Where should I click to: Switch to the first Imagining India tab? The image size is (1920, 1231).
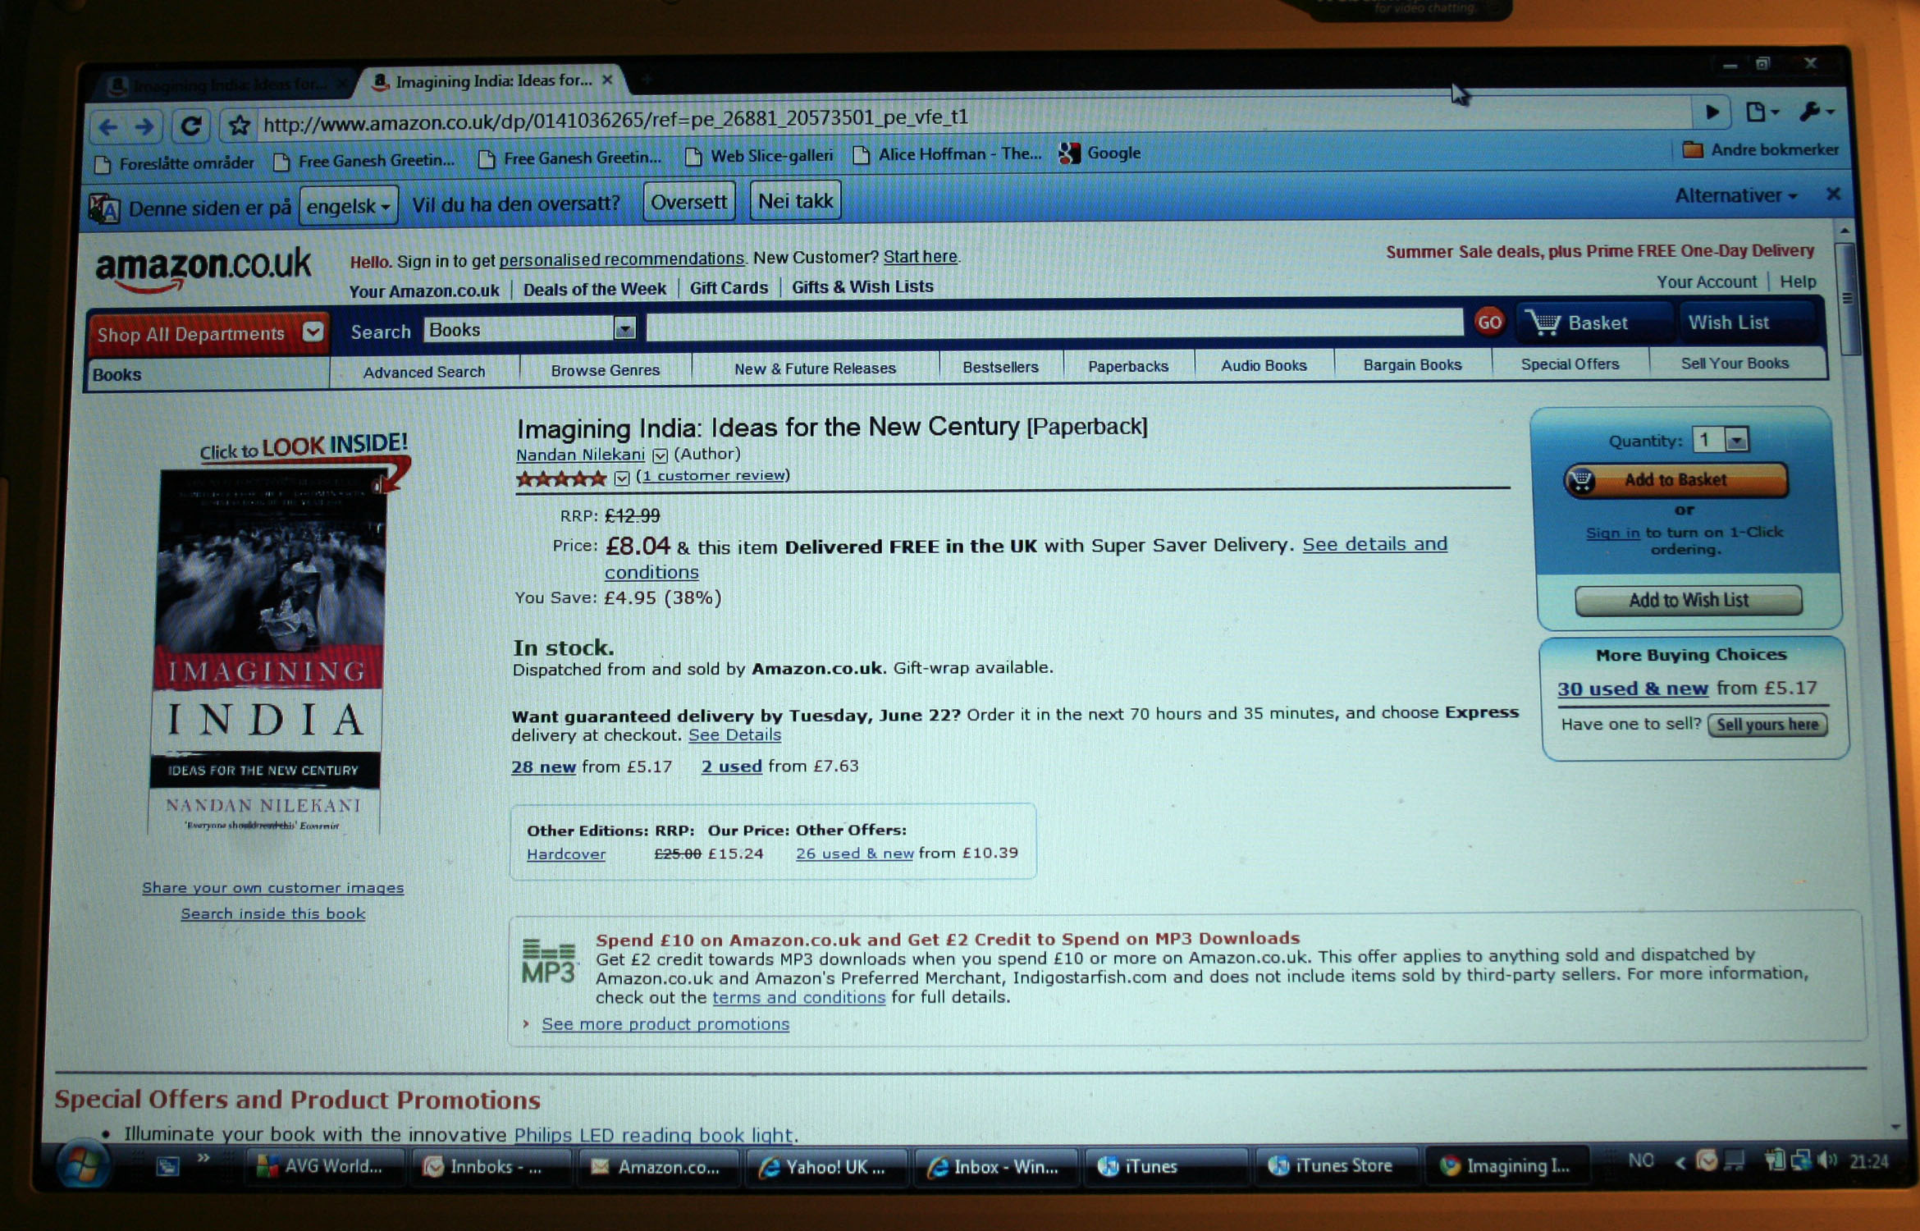pyautogui.click(x=226, y=85)
